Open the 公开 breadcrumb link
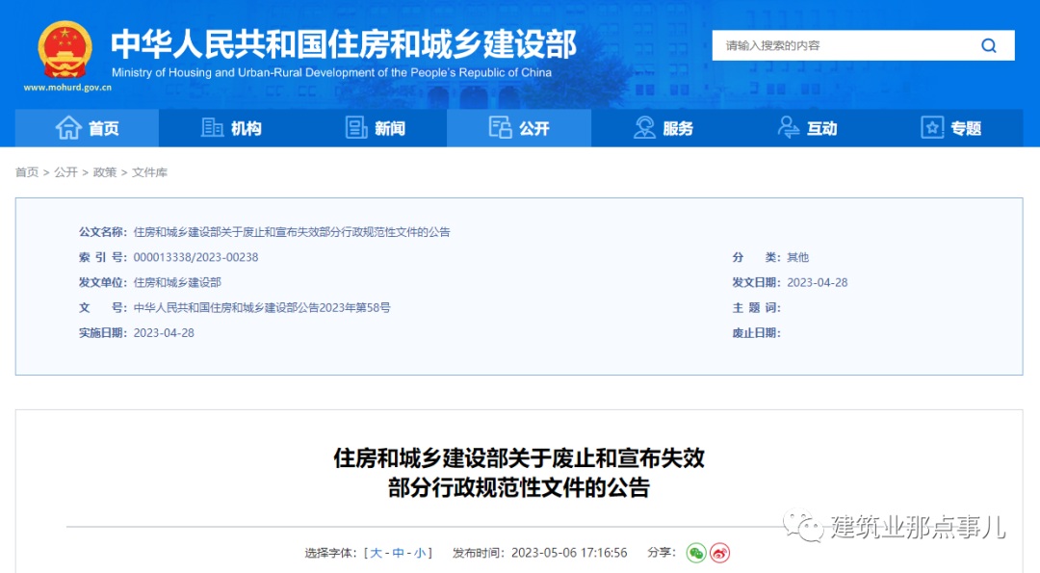Screen dimensions: 1040x573 pos(65,172)
